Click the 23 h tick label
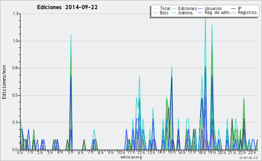 252,152
